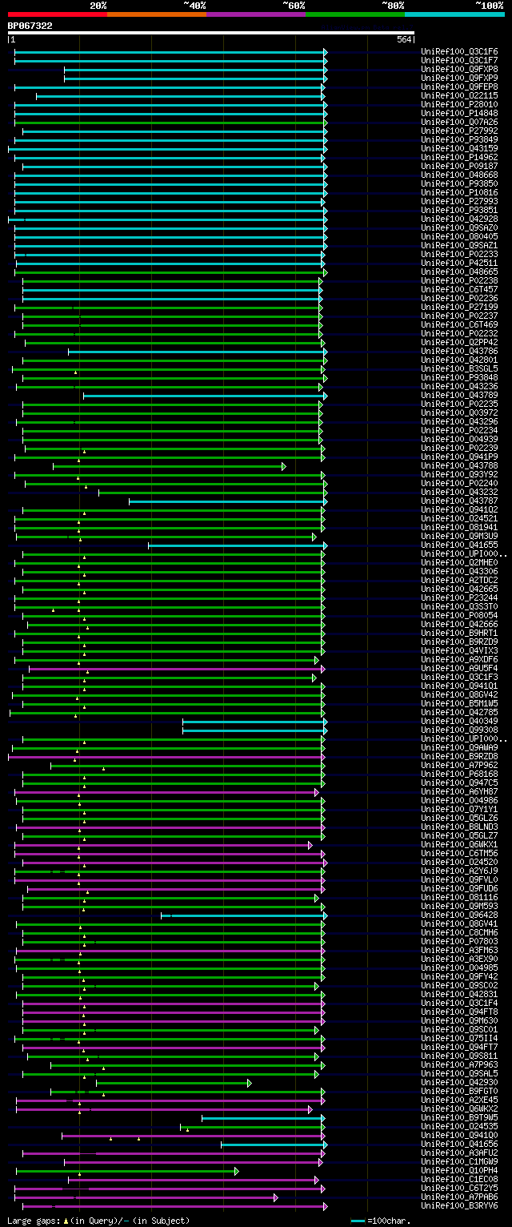Click hit name UniRef100_Q941P9
This screenshot has width=512, height=1227.
pos(459,457)
